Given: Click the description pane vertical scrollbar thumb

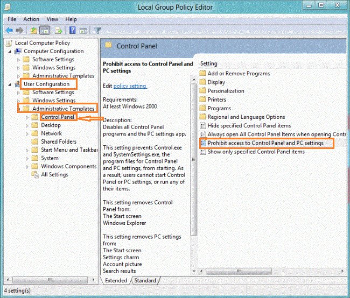Looking at the screenshot, I should 193,159.
